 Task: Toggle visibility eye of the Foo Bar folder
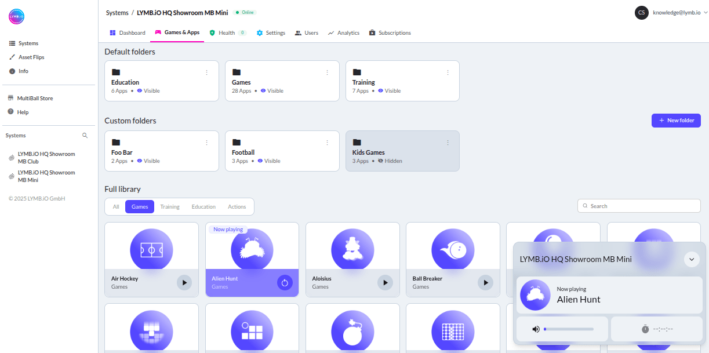coord(140,161)
